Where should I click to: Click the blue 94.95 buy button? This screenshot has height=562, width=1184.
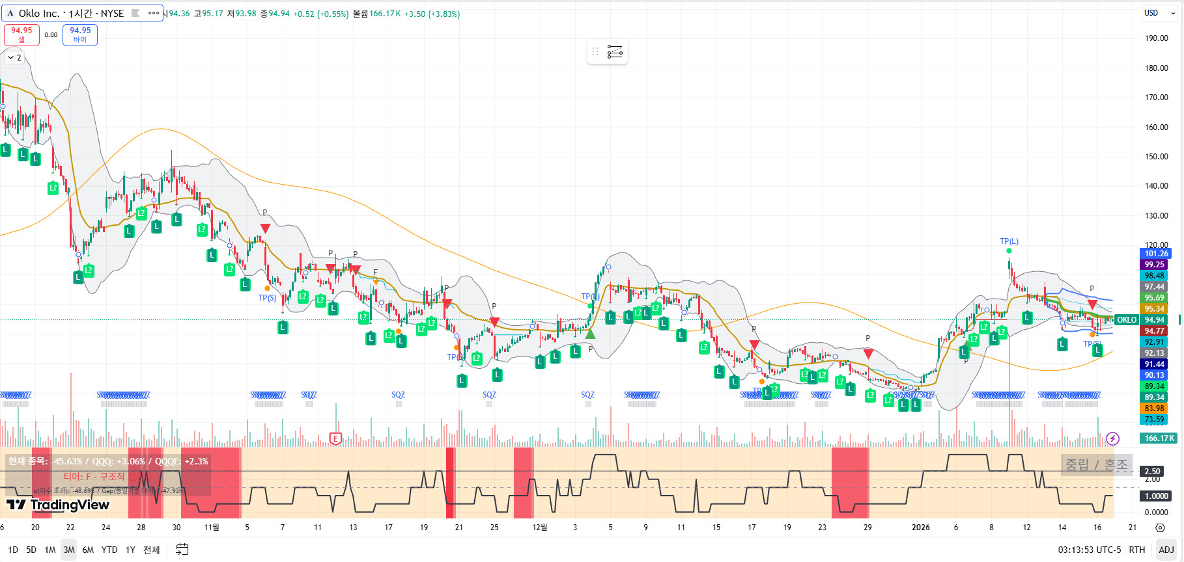[80, 34]
